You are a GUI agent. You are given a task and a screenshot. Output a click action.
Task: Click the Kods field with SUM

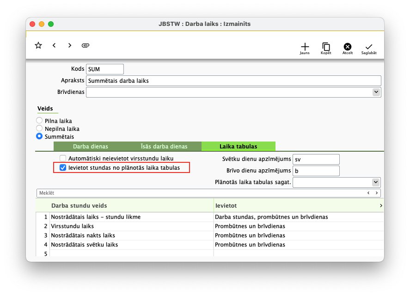click(x=105, y=69)
